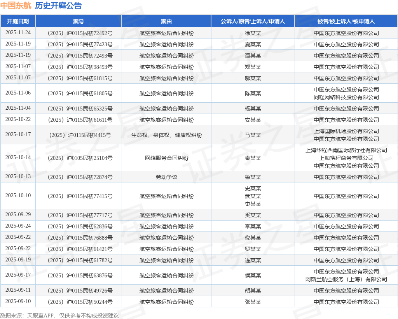Click the 中国东航 title text
The width and height of the screenshot is (398, 319).
point(16,5)
